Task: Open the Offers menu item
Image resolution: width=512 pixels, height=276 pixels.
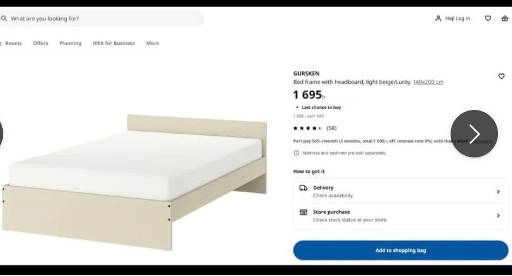Action: (x=40, y=43)
